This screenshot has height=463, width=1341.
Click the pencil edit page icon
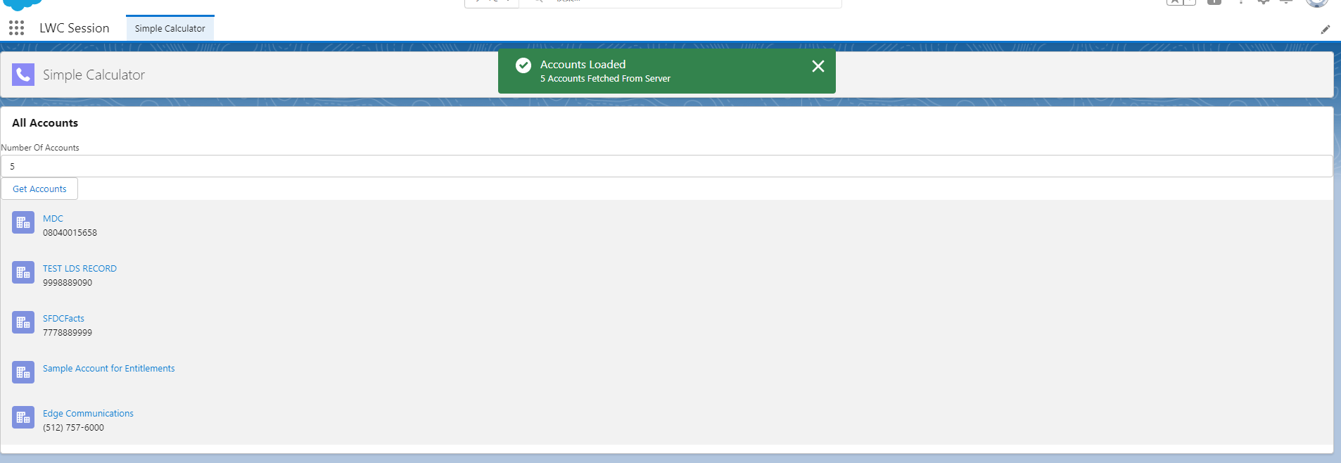tap(1326, 29)
